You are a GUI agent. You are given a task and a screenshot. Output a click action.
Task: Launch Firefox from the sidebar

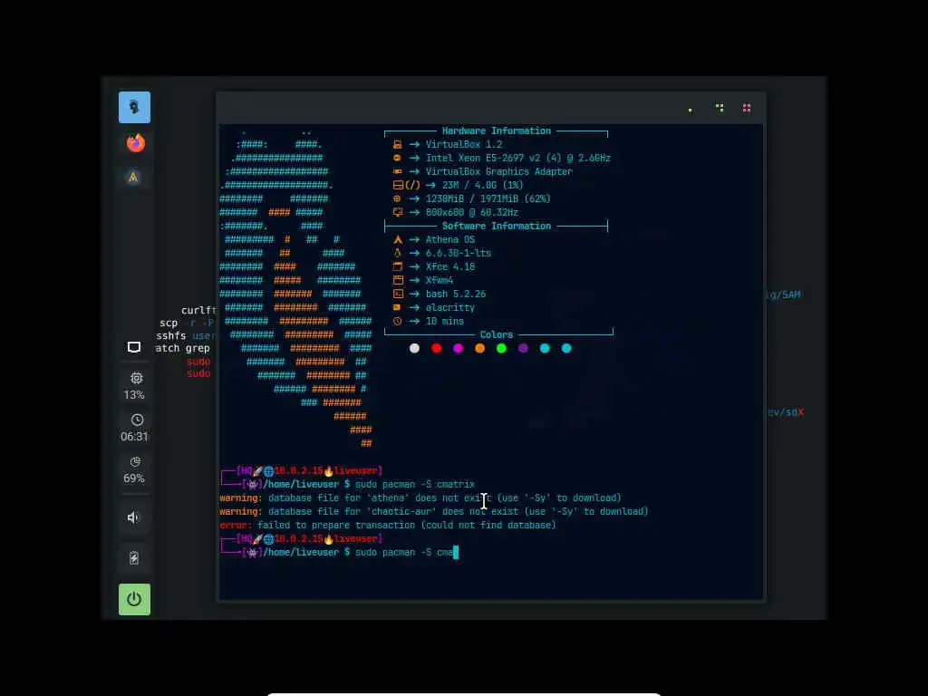[x=136, y=142]
